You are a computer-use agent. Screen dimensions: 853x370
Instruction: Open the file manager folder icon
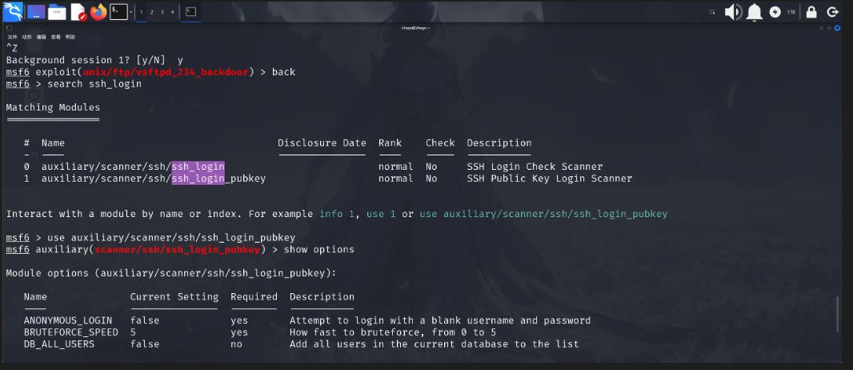pos(57,11)
